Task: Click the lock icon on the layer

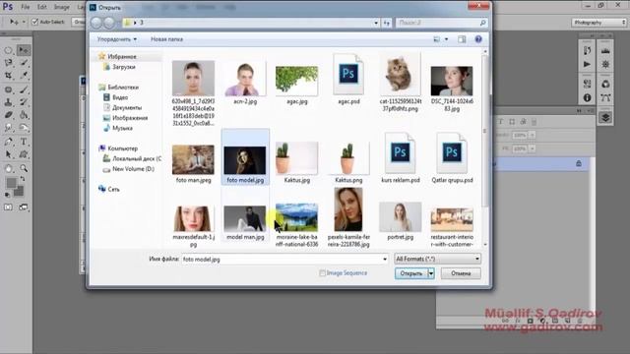Action: pos(579,163)
